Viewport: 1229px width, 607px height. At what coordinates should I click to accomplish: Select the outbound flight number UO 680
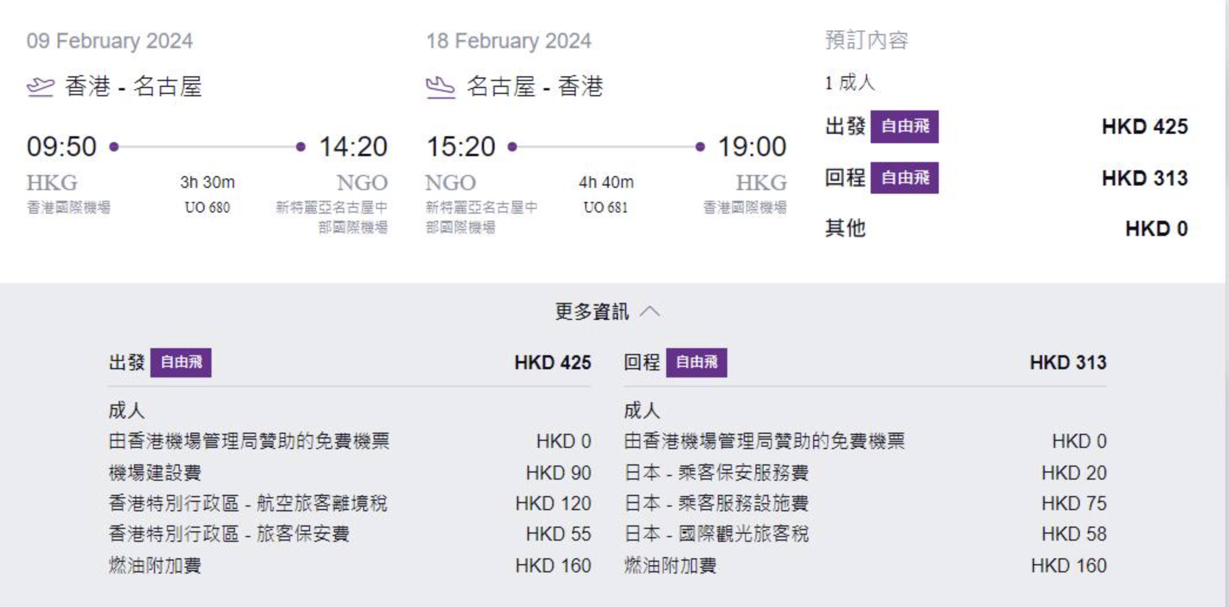(x=207, y=207)
